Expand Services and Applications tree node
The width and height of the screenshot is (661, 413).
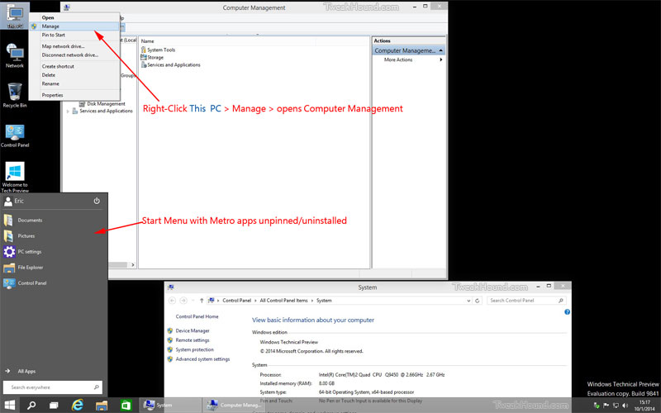coord(68,112)
